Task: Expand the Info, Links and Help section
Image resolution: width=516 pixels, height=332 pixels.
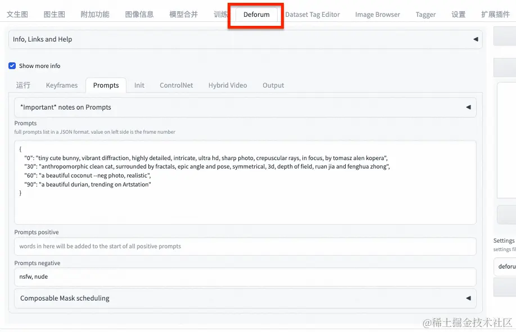Action: 245,39
